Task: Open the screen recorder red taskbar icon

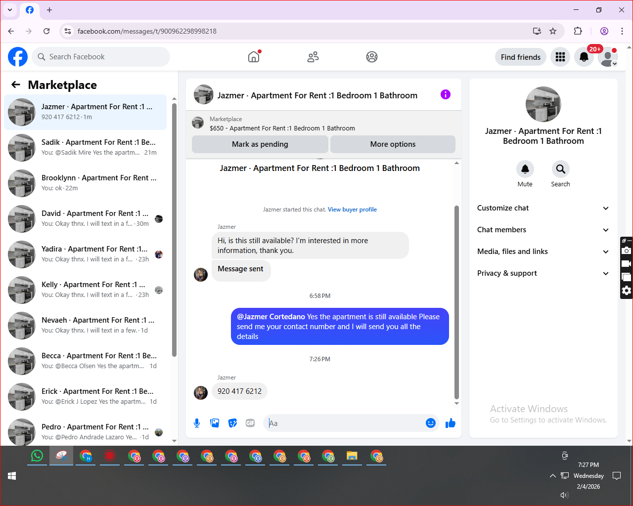Action: click(x=110, y=456)
